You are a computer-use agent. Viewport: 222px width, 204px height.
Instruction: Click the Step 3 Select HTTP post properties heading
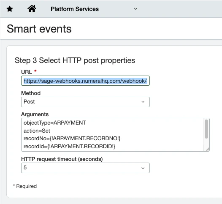(x=75, y=60)
